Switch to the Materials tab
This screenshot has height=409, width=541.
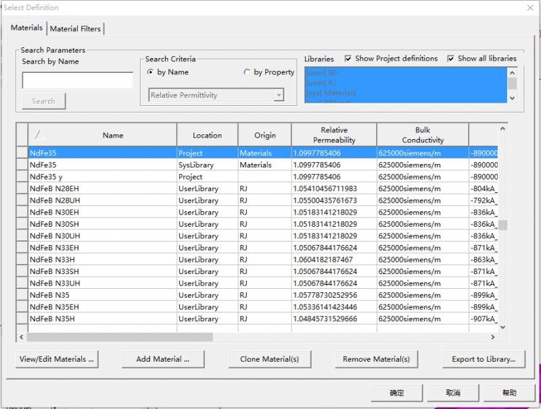[x=26, y=28]
